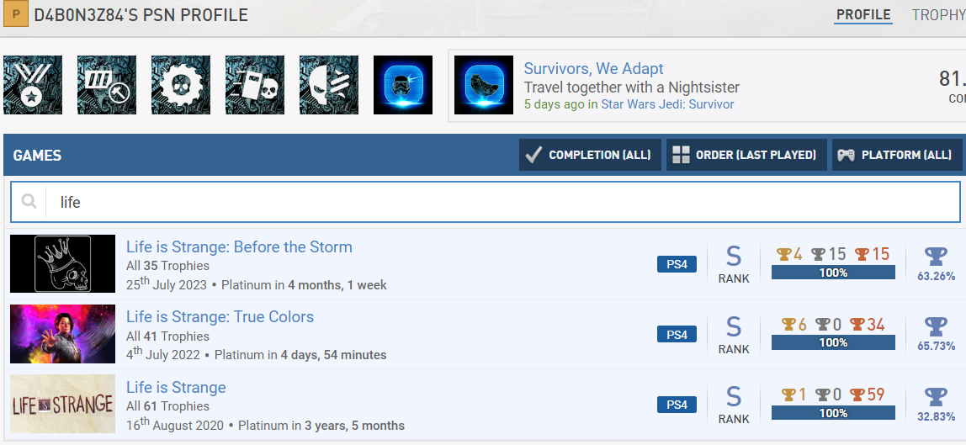Open the Platform (All) filter dropdown

[897, 155]
